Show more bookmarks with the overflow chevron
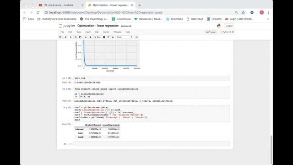293x165 pixels. tap(268, 19)
